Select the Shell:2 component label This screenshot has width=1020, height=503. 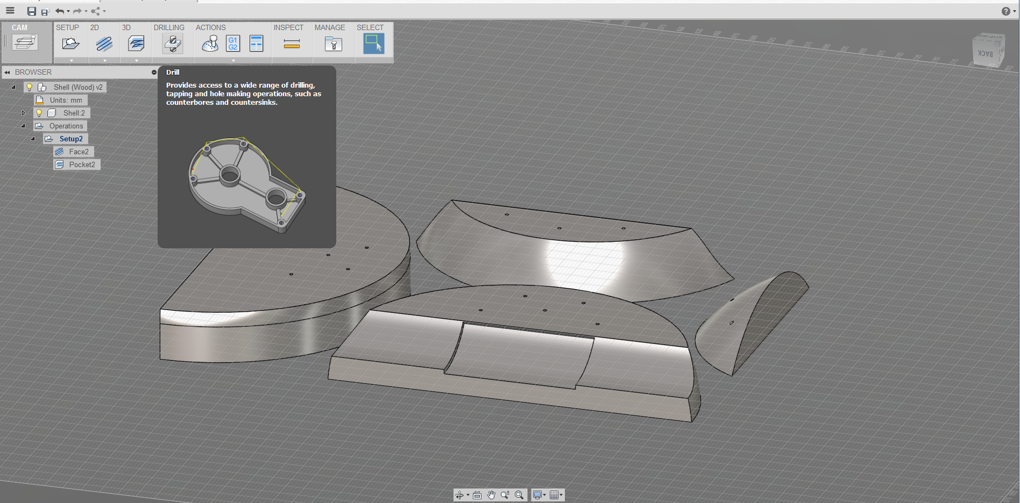(74, 113)
